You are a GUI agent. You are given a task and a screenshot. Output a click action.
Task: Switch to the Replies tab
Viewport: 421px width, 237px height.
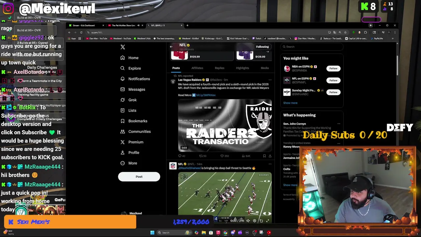coord(219,68)
